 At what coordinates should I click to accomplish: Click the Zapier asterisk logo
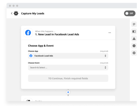tap(16, 13)
